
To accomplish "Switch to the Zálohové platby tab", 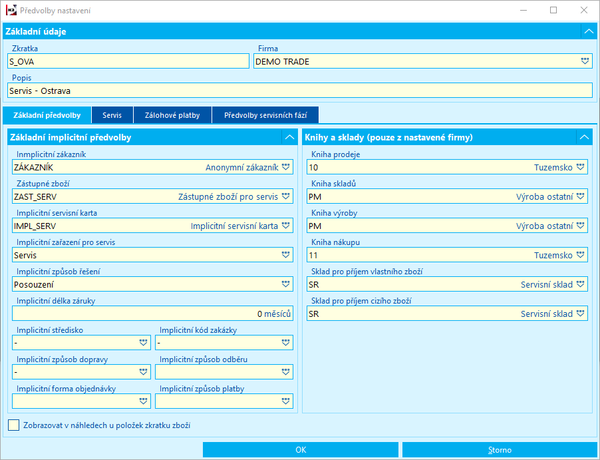I will point(172,115).
